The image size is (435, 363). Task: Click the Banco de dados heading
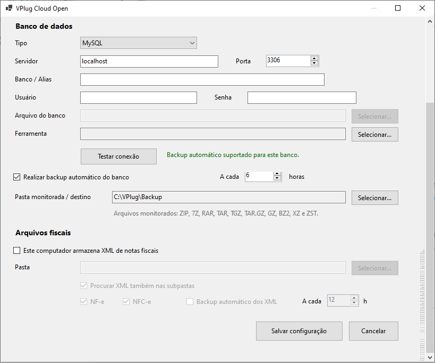[44, 27]
